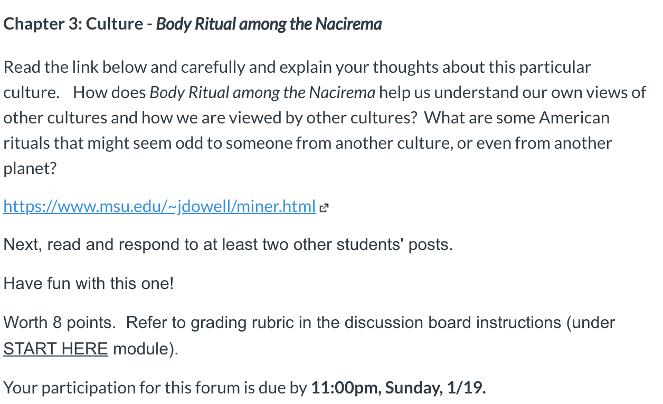This screenshot has height=404, width=663.
Task: Click the "Chapter 3: Culture" heading text
Action: tap(73, 24)
